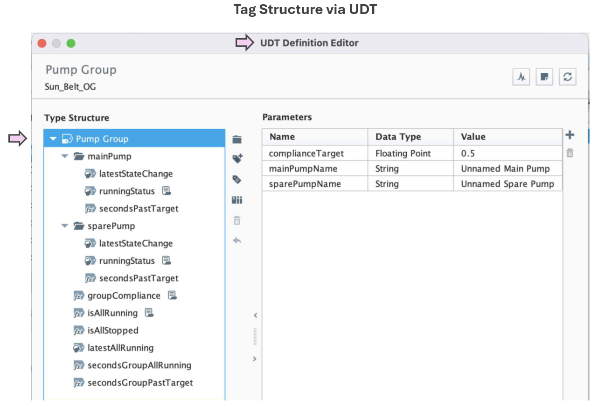
Task: Click the trash icon beside Parameters table
Action: [x=570, y=153]
